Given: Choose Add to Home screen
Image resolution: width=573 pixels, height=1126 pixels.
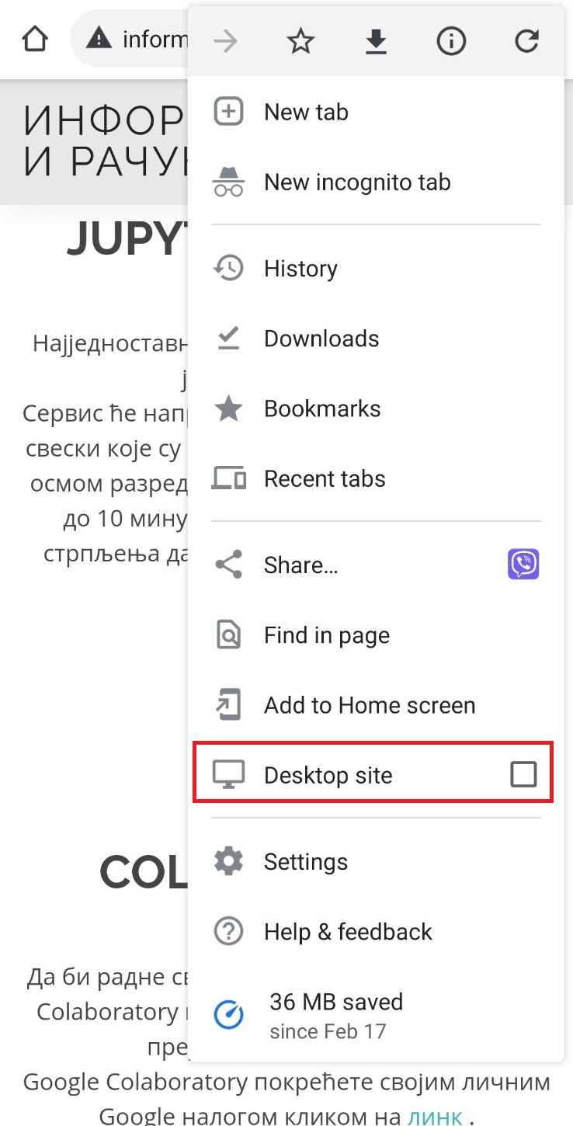Looking at the screenshot, I should tap(369, 705).
